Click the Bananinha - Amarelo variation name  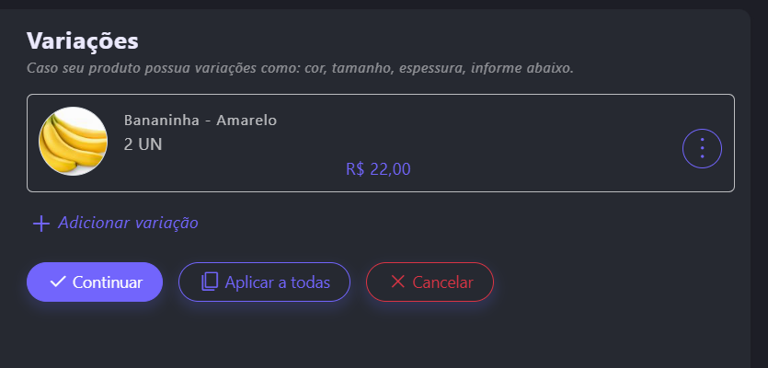pyautogui.click(x=200, y=121)
